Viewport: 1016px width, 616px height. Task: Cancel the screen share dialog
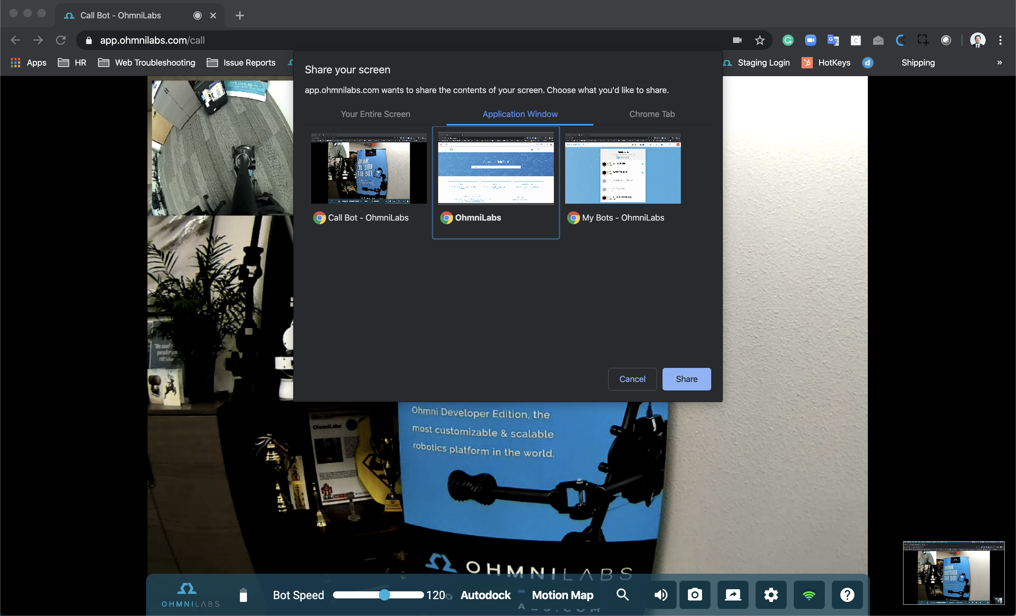coord(632,379)
